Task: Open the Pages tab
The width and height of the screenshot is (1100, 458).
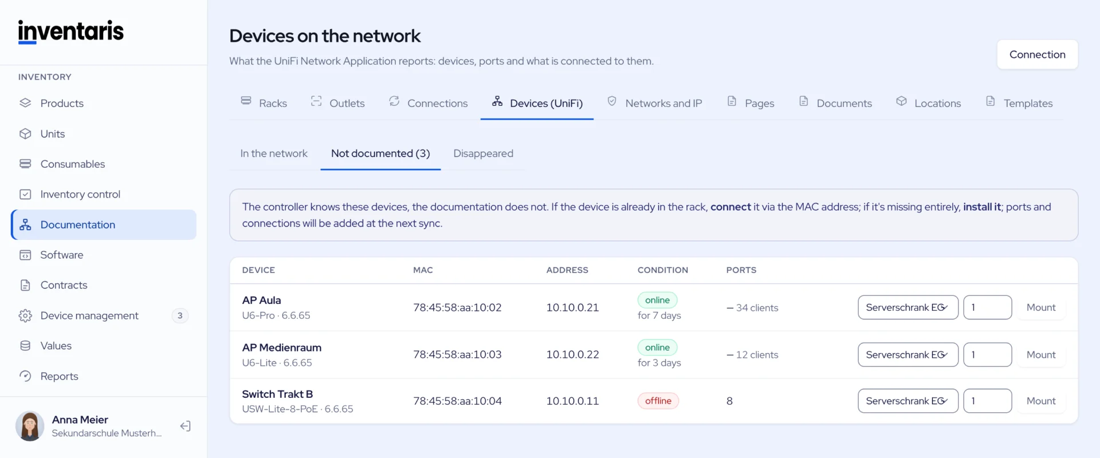Action: (x=751, y=103)
